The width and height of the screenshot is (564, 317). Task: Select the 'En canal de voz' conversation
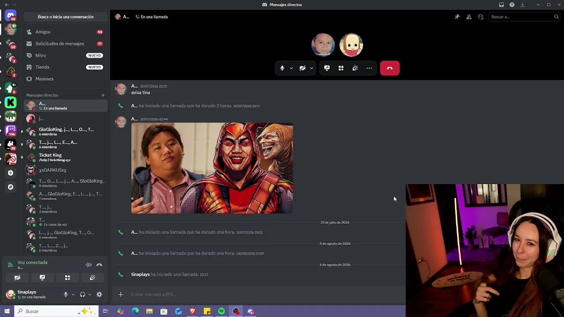pos(66,221)
